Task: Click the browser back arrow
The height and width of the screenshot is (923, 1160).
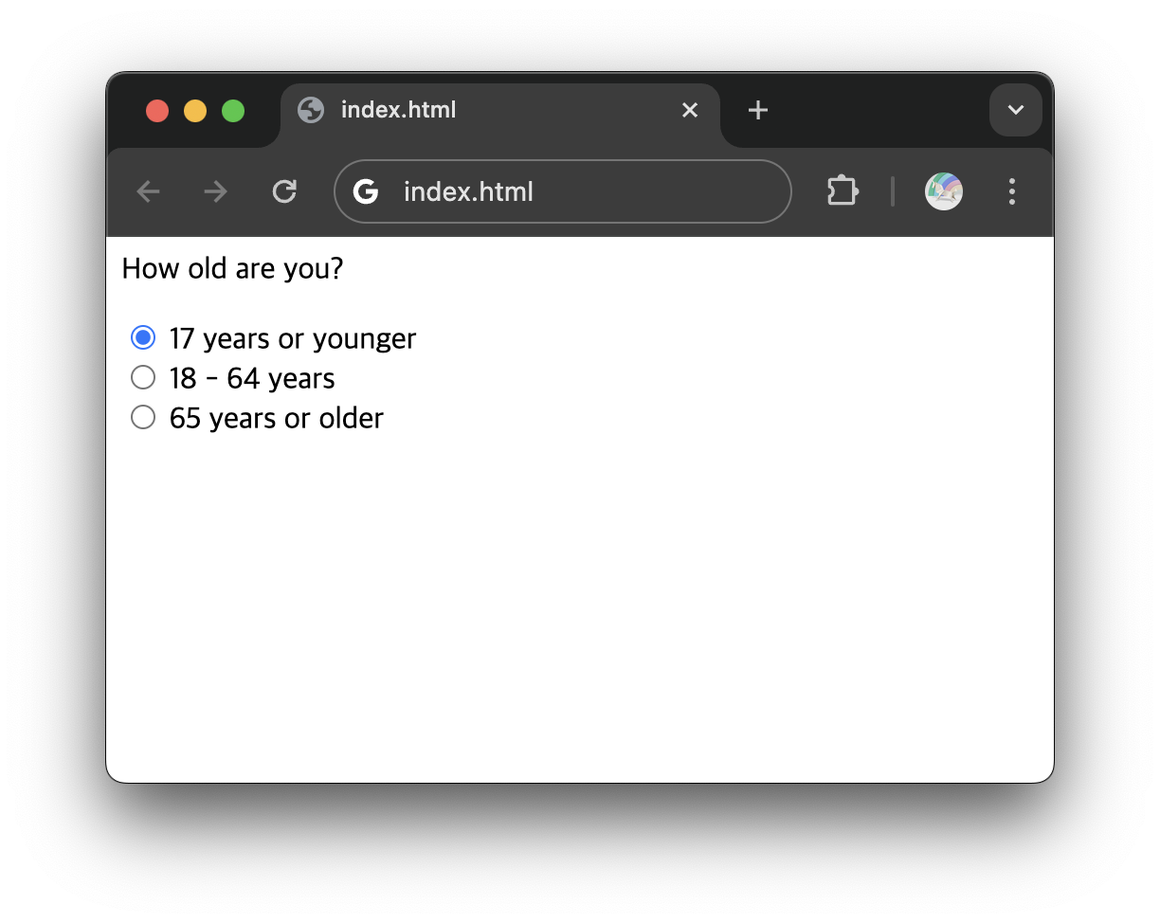Action: click(x=148, y=192)
